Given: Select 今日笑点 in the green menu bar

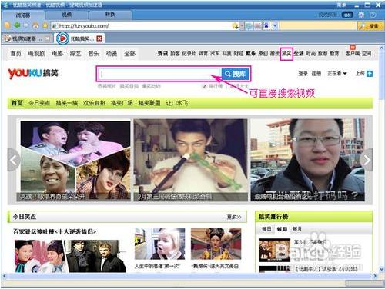Looking at the screenshot, I should 39,103.
